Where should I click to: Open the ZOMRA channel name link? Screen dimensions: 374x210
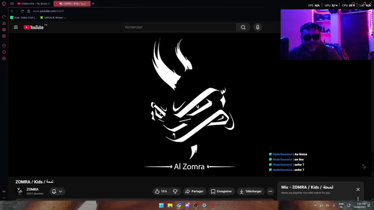pos(32,189)
